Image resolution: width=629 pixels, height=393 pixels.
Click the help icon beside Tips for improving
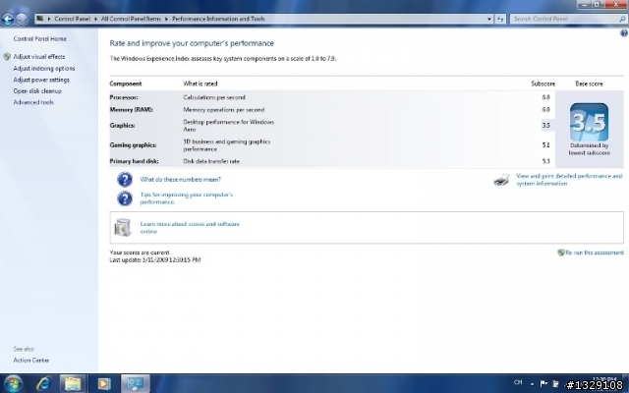click(125, 198)
